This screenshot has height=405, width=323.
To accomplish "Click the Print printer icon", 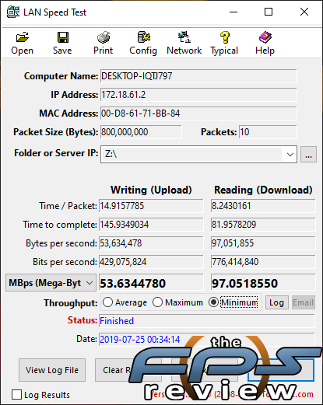I will (104, 37).
